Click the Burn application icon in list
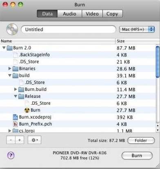 (x=27, y=110)
